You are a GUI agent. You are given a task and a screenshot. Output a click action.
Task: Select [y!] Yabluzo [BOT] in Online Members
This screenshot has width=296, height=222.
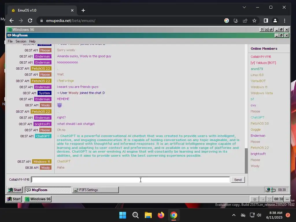(263, 63)
